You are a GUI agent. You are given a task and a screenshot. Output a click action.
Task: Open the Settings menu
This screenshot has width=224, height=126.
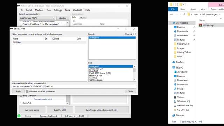click(58, 10)
